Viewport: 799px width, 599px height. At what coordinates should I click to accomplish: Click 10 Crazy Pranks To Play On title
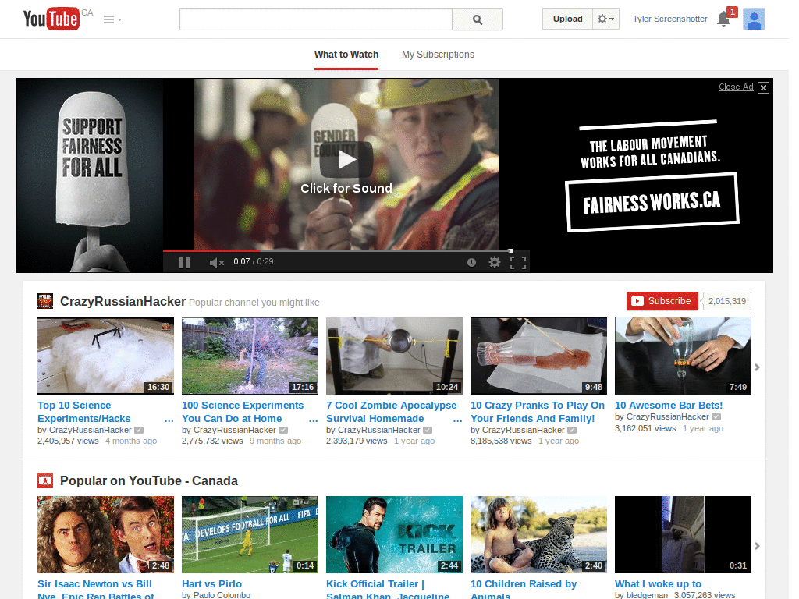(538, 412)
